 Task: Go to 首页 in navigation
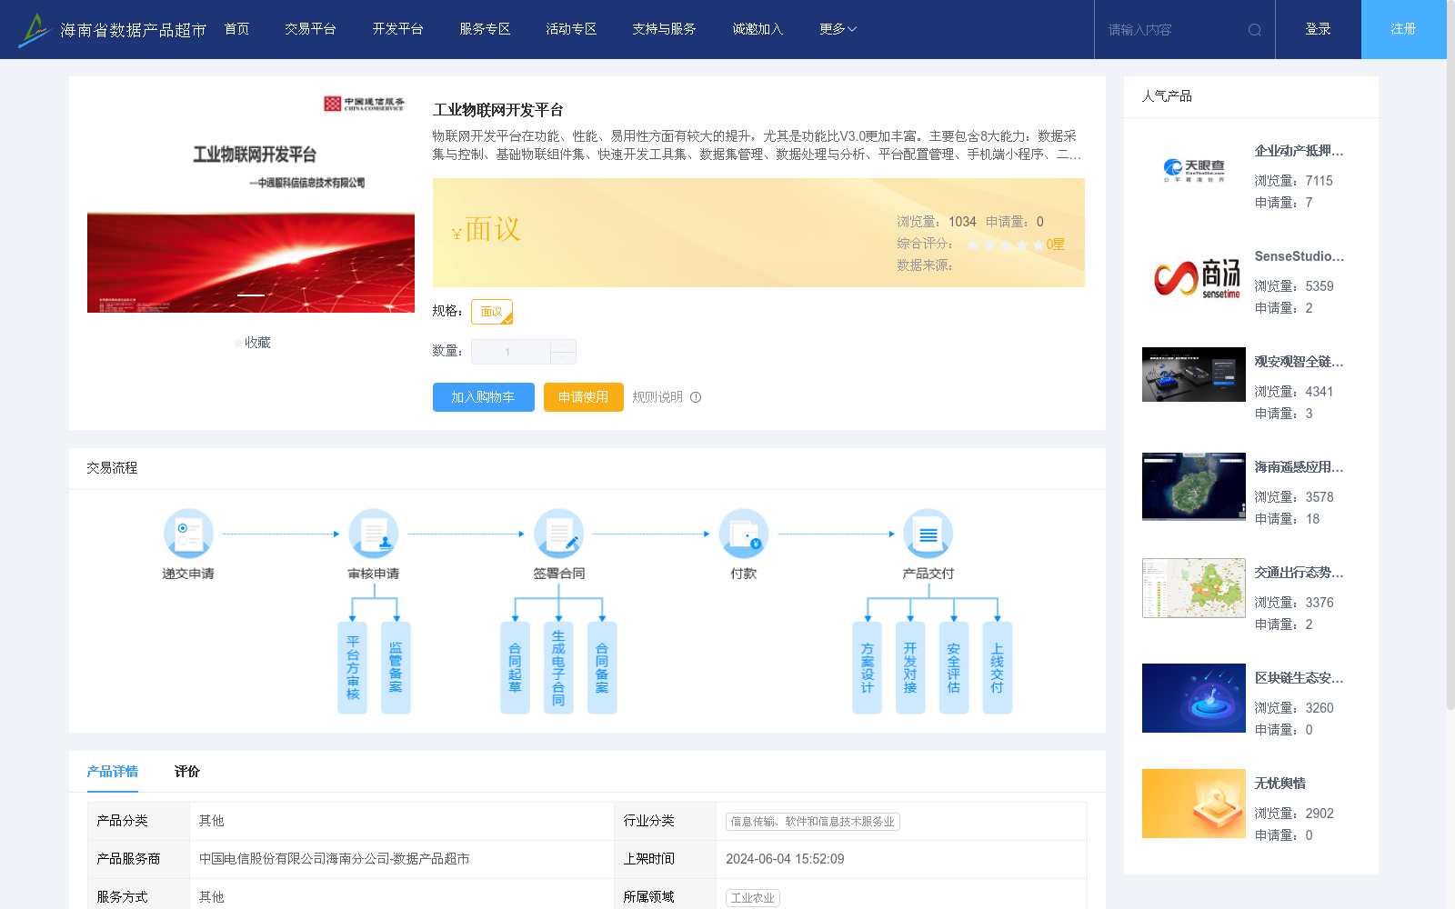pyautogui.click(x=237, y=29)
